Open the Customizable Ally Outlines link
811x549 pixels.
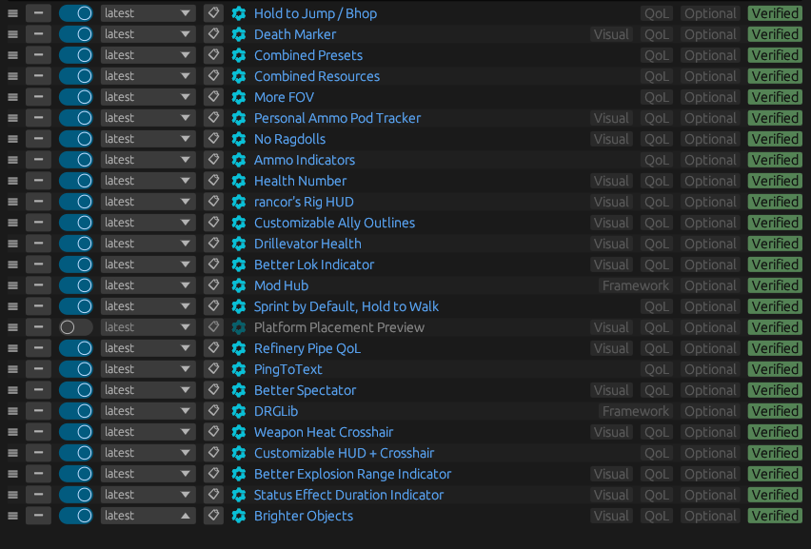[334, 223]
